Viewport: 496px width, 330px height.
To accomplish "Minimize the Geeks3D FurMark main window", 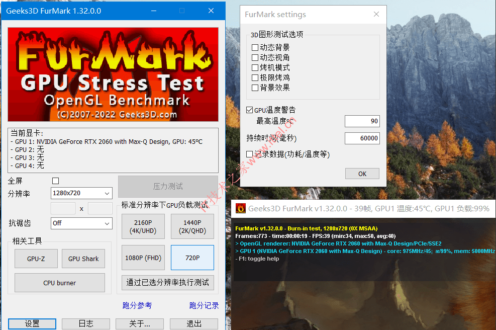I will [154, 11].
